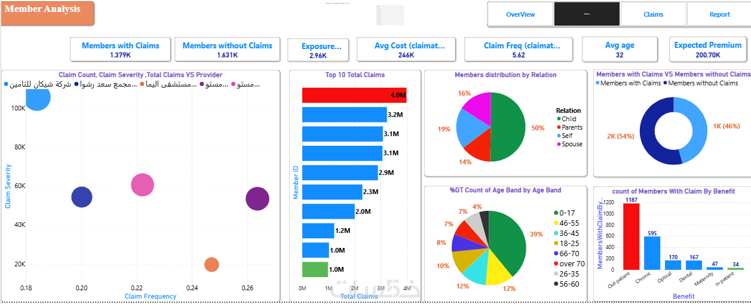The height and width of the screenshot is (304, 751).
Task: Select the over 70 age band legend
Action: pos(569,263)
